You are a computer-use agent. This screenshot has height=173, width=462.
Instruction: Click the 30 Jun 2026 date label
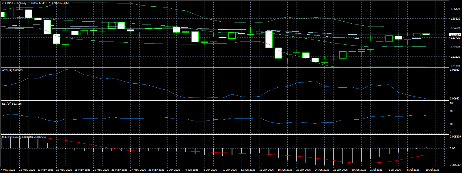click(359, 170)
